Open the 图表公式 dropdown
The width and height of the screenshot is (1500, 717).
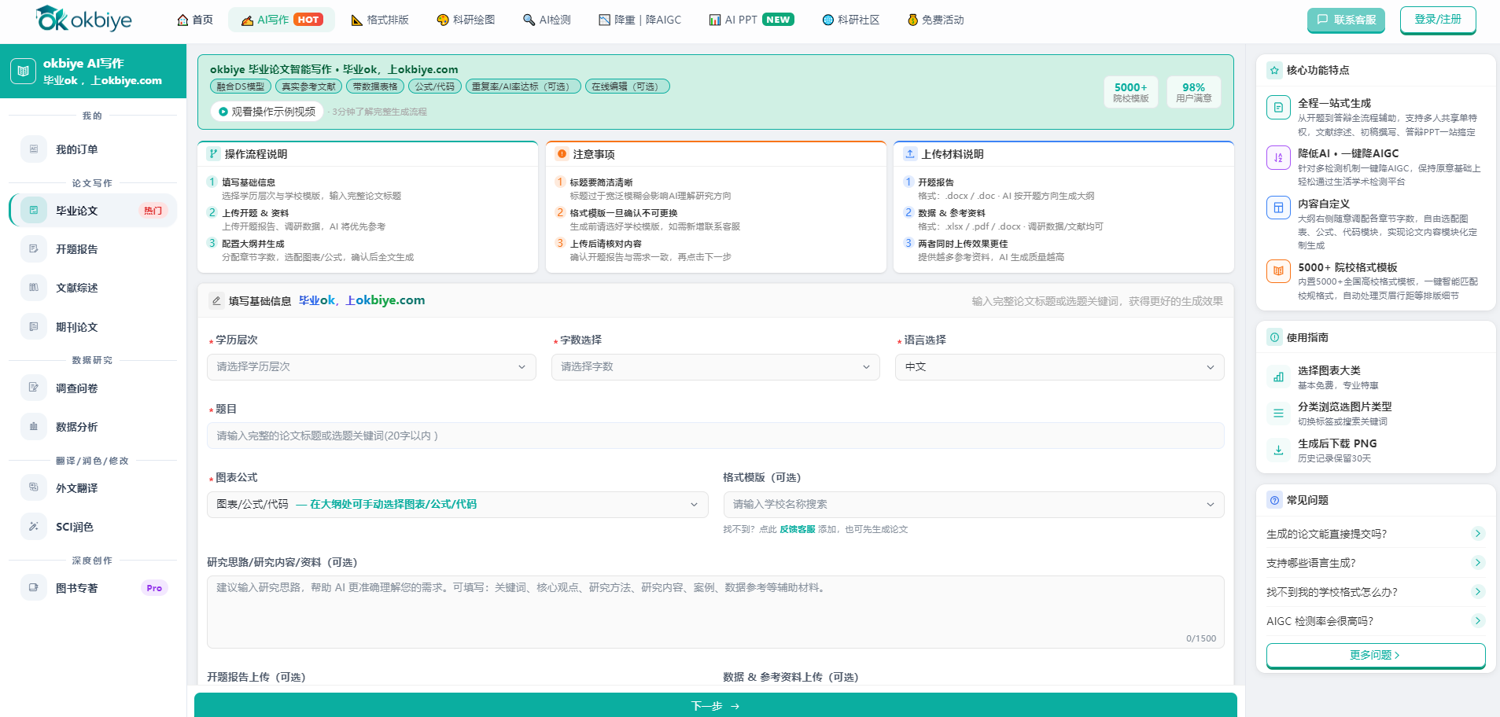(458, 505)
